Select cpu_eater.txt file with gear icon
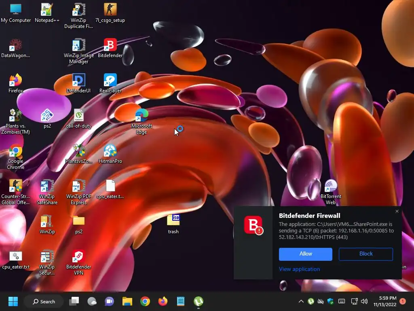The width and height of the screenshot is (414, 311). [x=16, y=260]
